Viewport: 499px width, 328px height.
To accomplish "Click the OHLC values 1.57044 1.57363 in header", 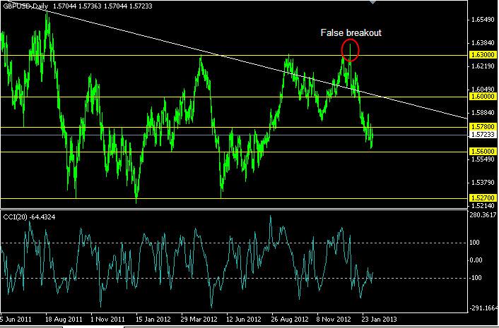I will click(x=77, y=6).
